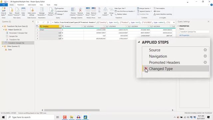Open the Append Queries dropdown
213x120 pixels.
[x=144, y=11]
